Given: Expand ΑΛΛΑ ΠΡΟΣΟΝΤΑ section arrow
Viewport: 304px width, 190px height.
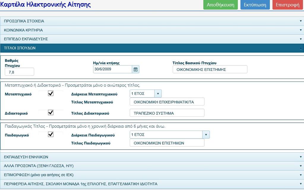Looking at the screenshot, I should [301, 166].
